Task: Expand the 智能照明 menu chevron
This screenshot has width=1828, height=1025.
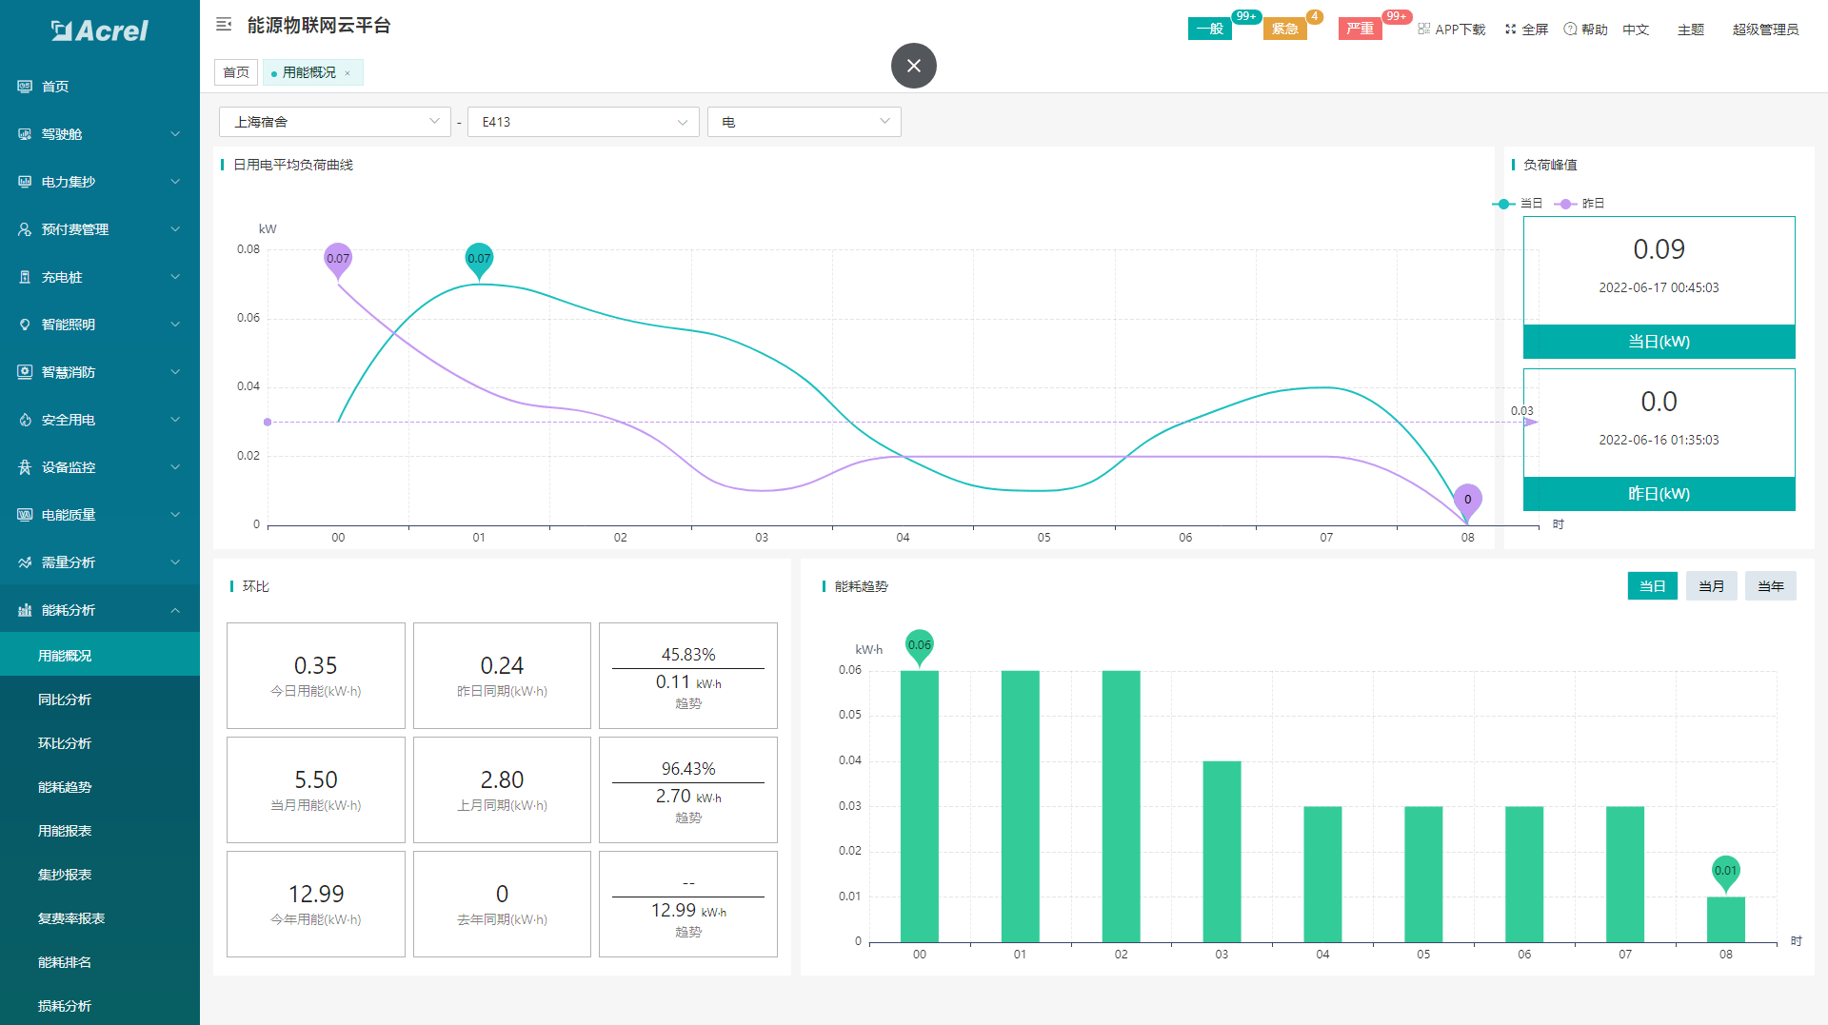Action: click(x=175, y=325)
